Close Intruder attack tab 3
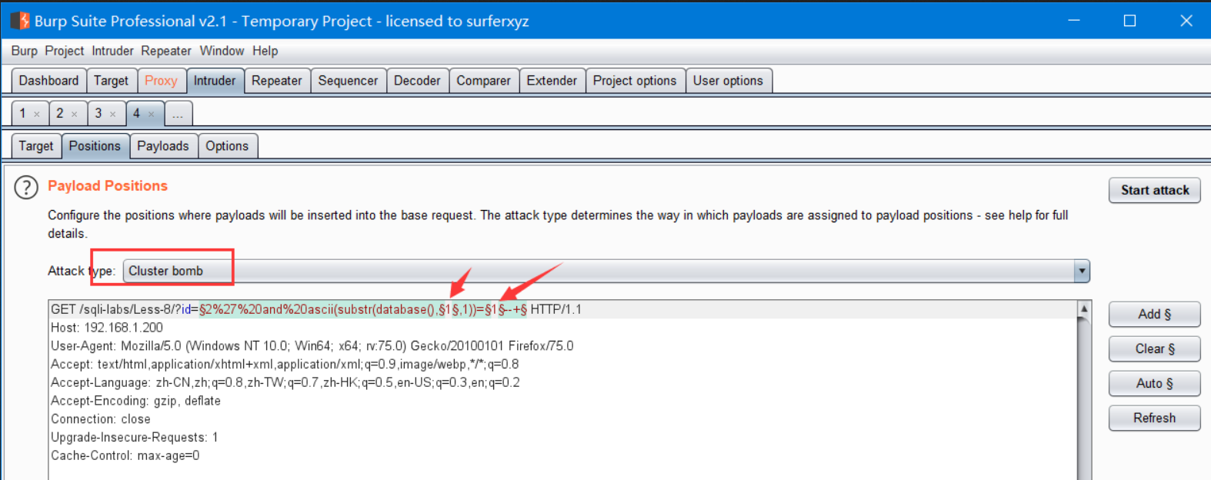The height and width of the screenshot is (480, 1211). pos(113,114)
